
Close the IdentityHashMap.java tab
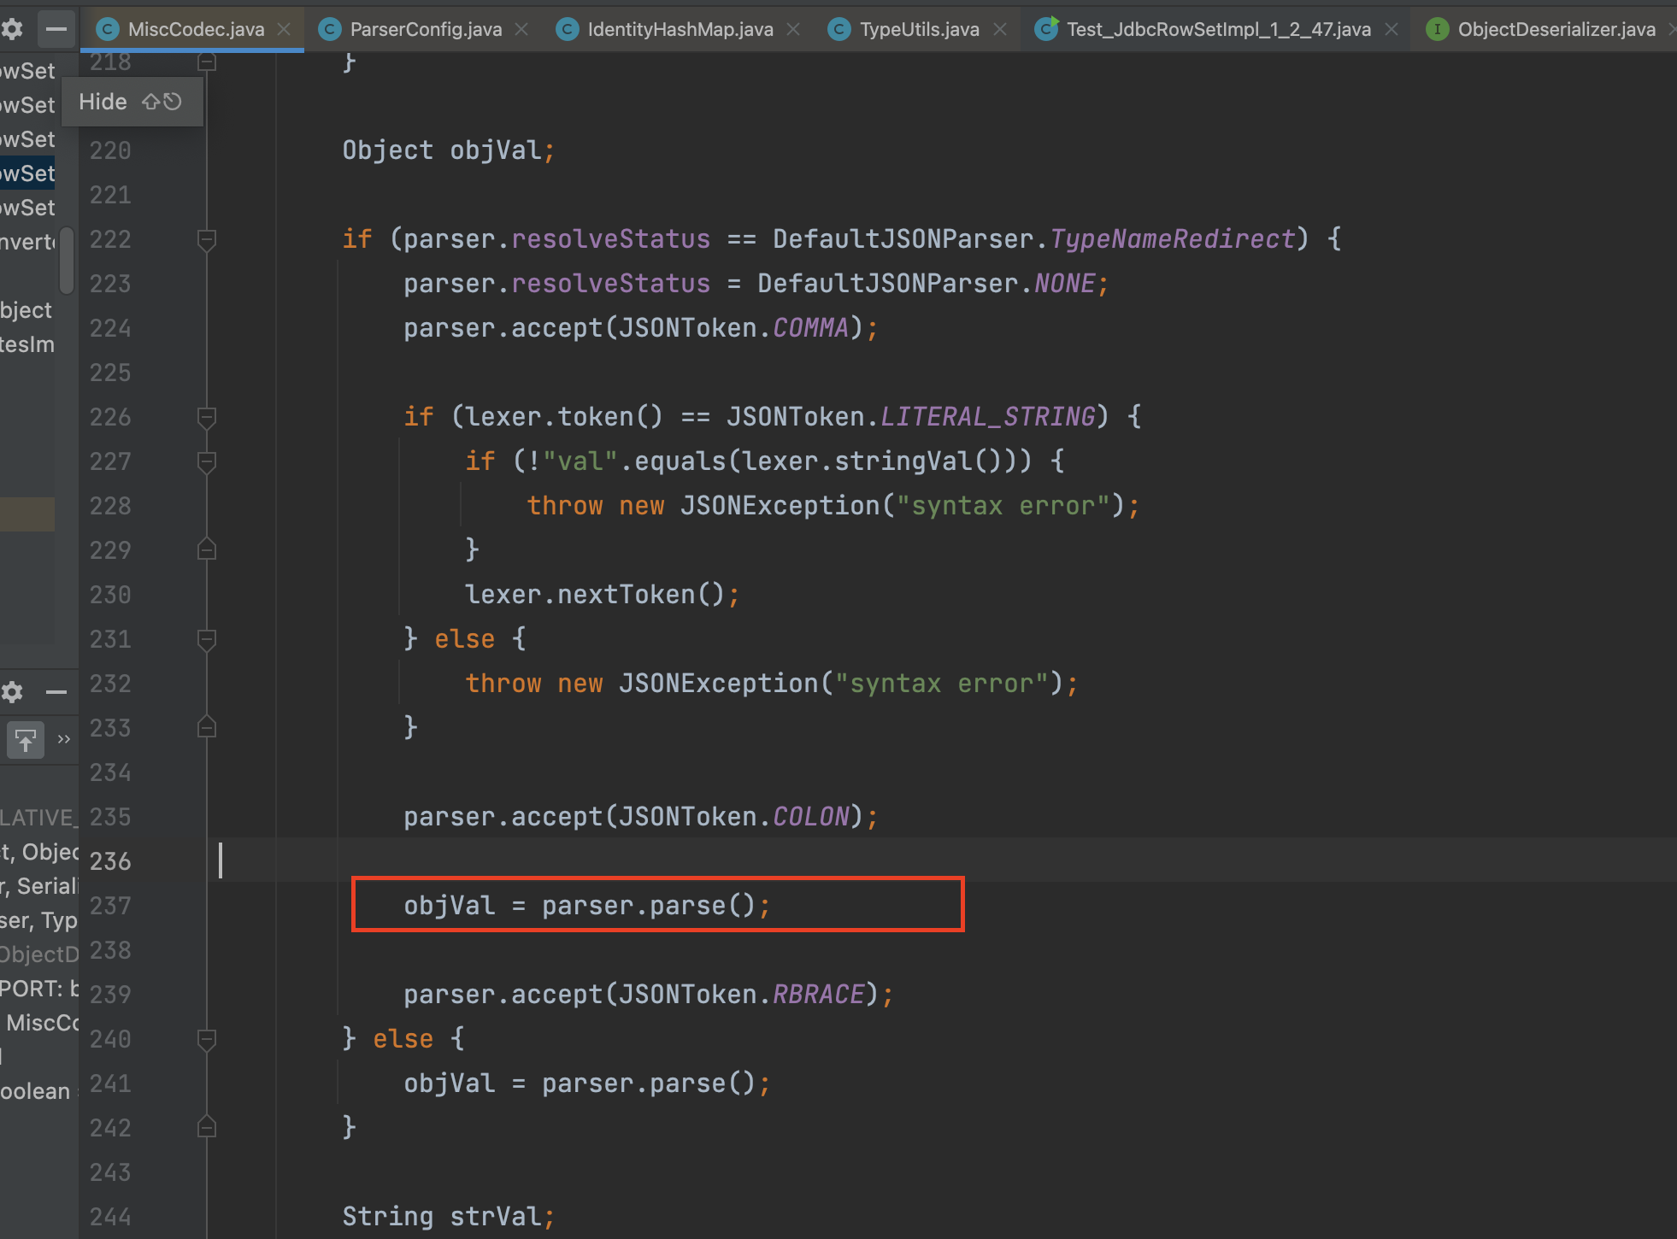tap(793, 29)
